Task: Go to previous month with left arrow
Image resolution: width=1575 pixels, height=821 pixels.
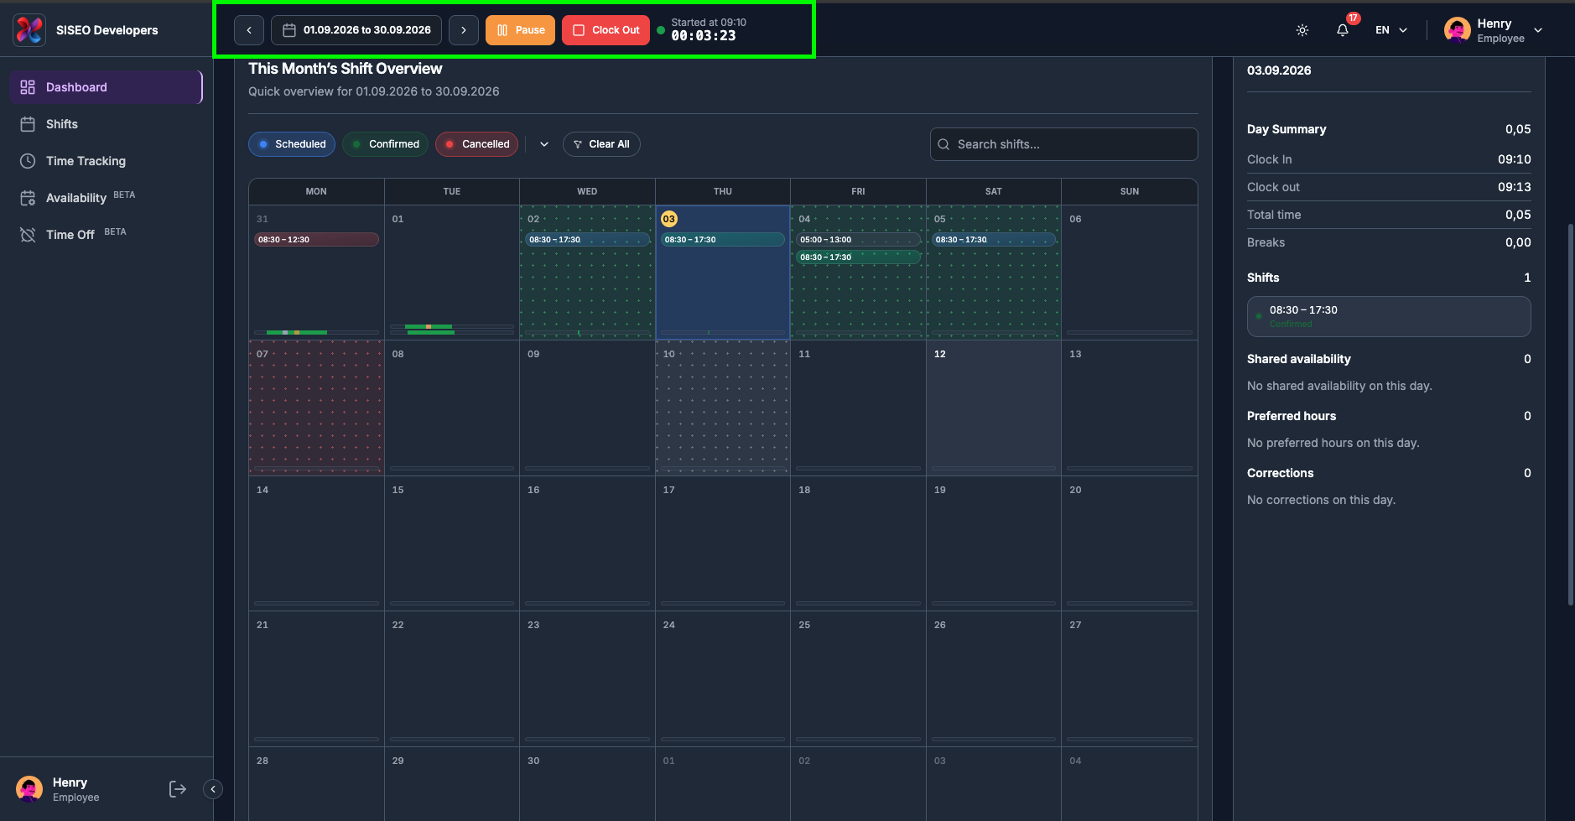Action: (249, 30)
